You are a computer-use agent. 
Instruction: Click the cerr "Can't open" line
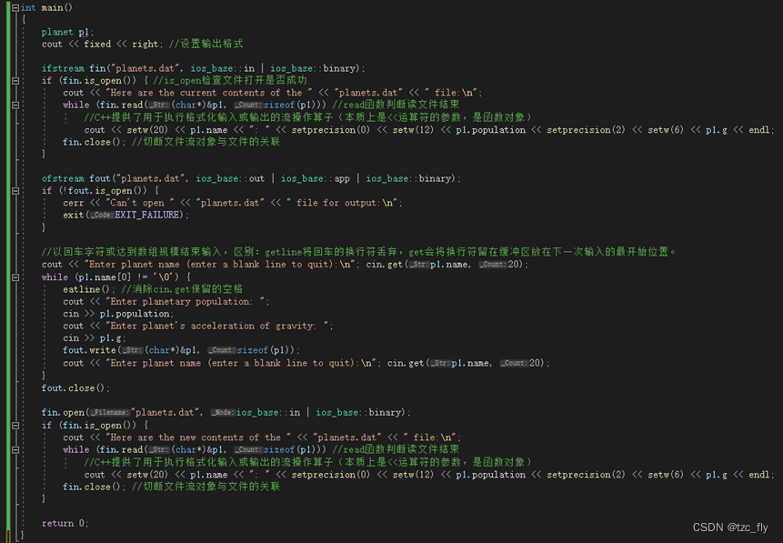pyautogui.click(x=232, y=203)
